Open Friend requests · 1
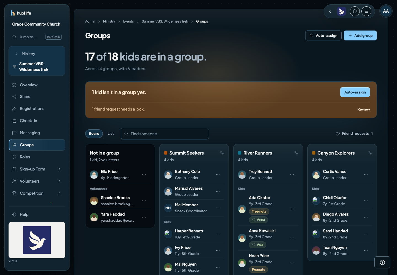 point(354,133)
